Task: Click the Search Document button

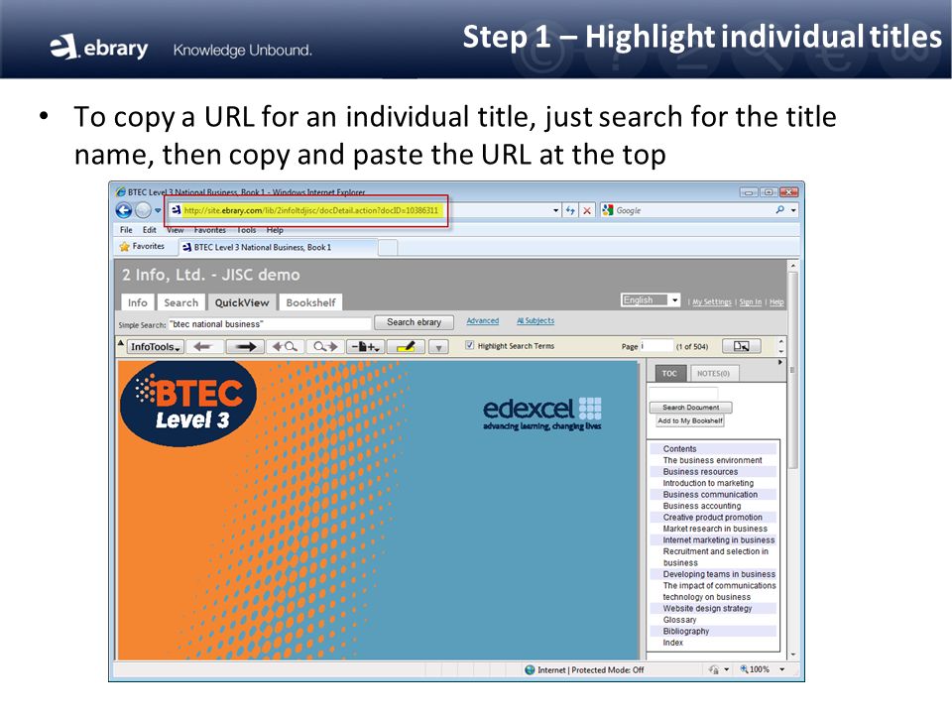Action: click(691, 408)
